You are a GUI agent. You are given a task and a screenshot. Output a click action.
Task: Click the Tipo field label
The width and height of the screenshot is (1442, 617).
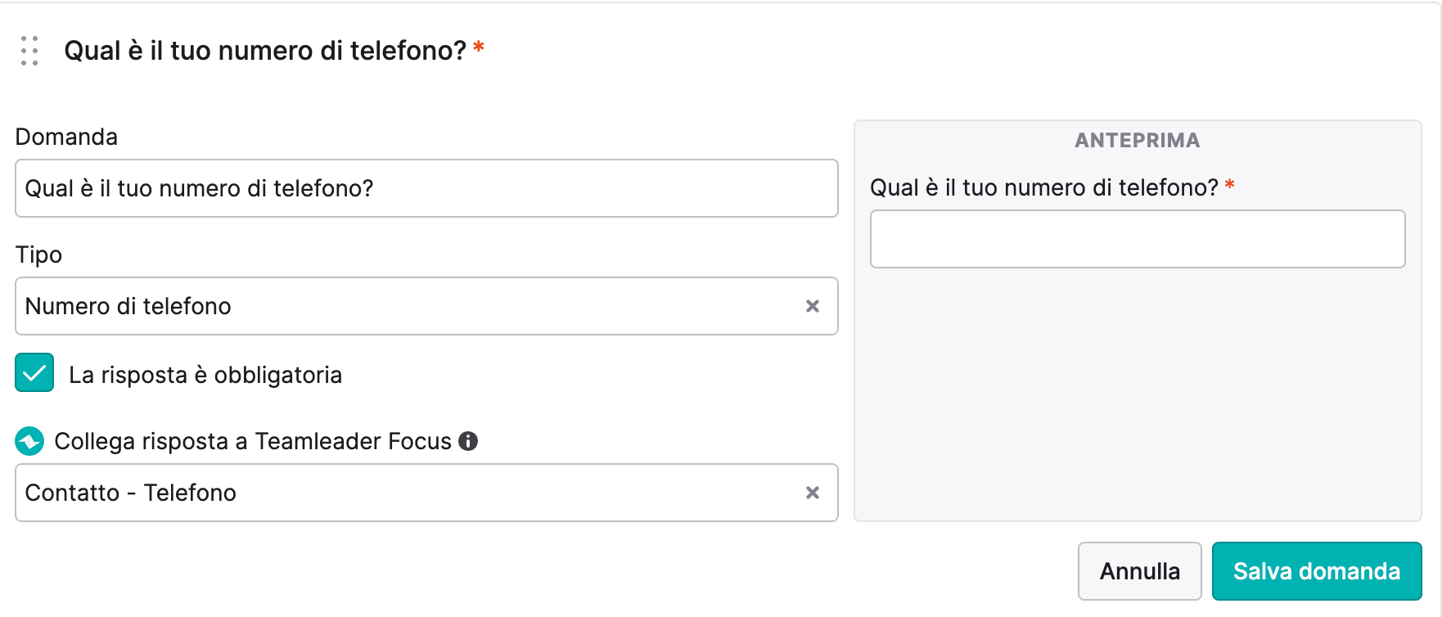pyautogui.click(x=38, y=254)
